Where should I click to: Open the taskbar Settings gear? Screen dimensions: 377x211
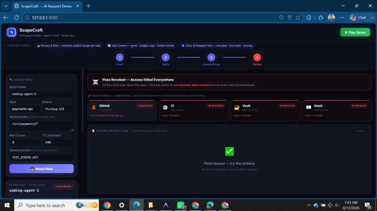pos(122,205)
